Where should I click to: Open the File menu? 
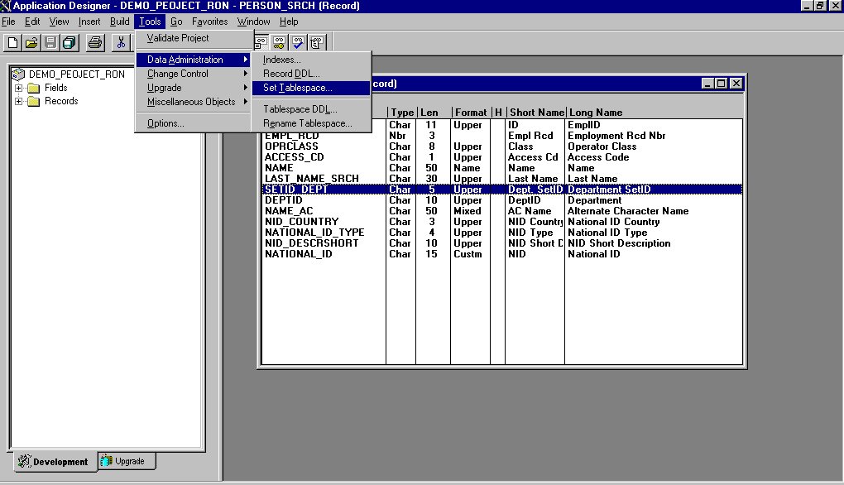(x=8, y=22)
